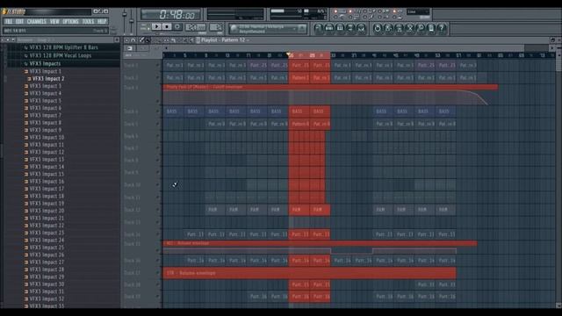Click the VFX3 Impact 20 sample icon
The width and height of the screenshot is (562, 316).
(26, 211)
